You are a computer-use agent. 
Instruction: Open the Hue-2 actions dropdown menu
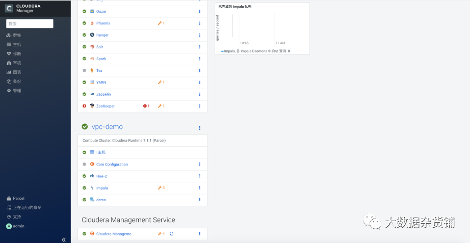(x=200, y=176)
